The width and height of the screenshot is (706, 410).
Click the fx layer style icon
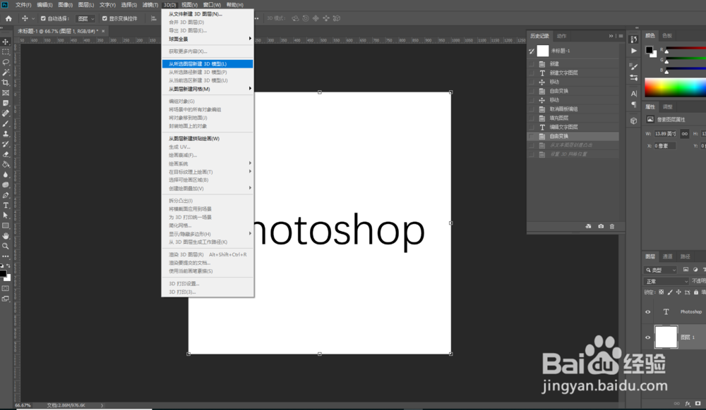click(x=688, y=404)
